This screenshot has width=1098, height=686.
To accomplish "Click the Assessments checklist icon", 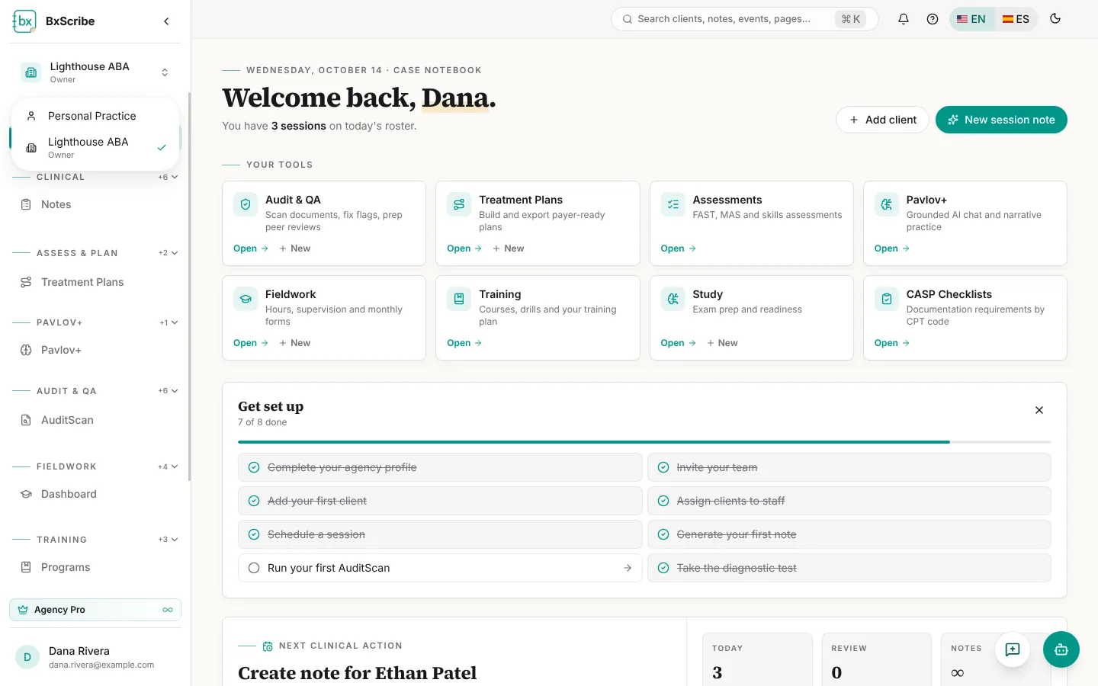I will (673, 204).
